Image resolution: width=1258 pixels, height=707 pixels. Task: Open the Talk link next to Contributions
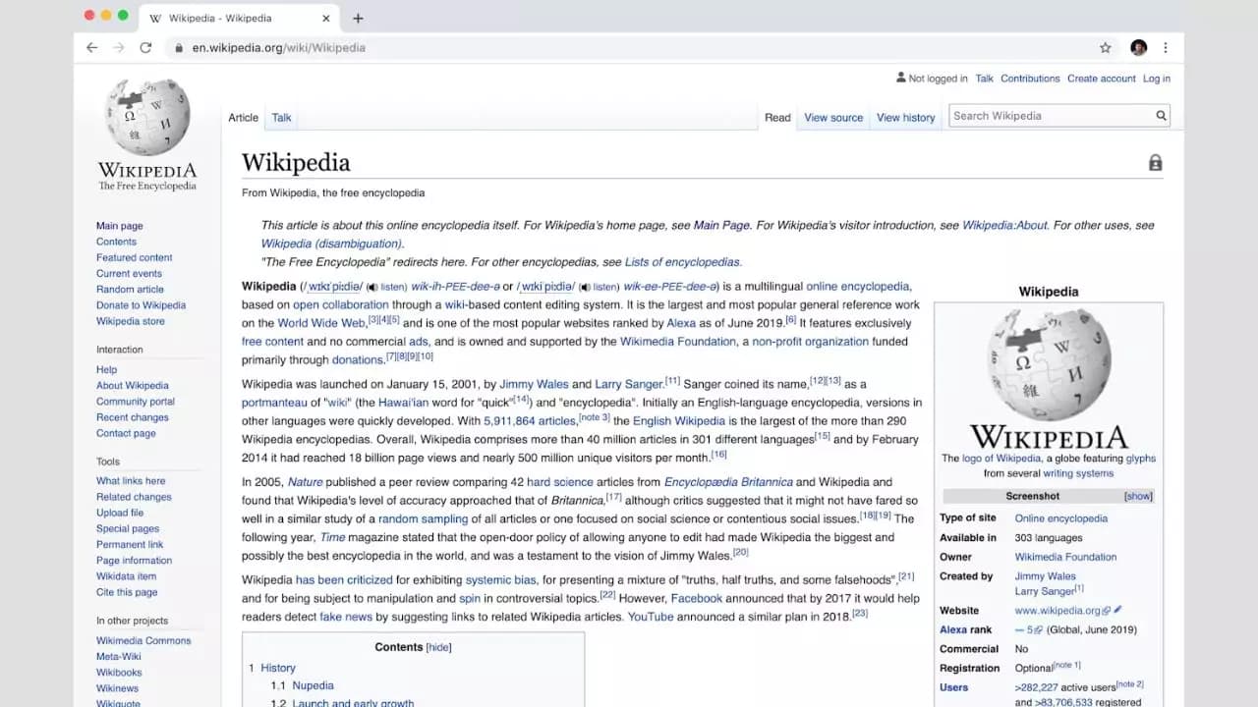(984, 79)
